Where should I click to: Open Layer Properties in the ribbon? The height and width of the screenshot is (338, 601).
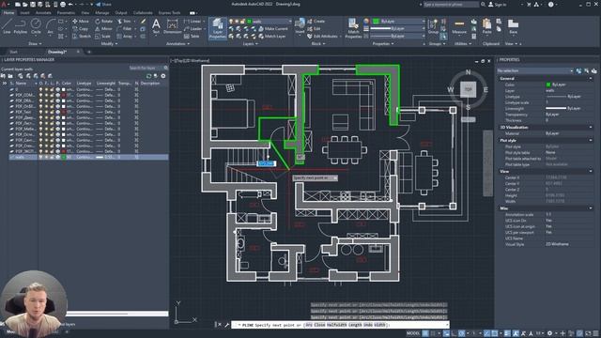tap(217, 28)
